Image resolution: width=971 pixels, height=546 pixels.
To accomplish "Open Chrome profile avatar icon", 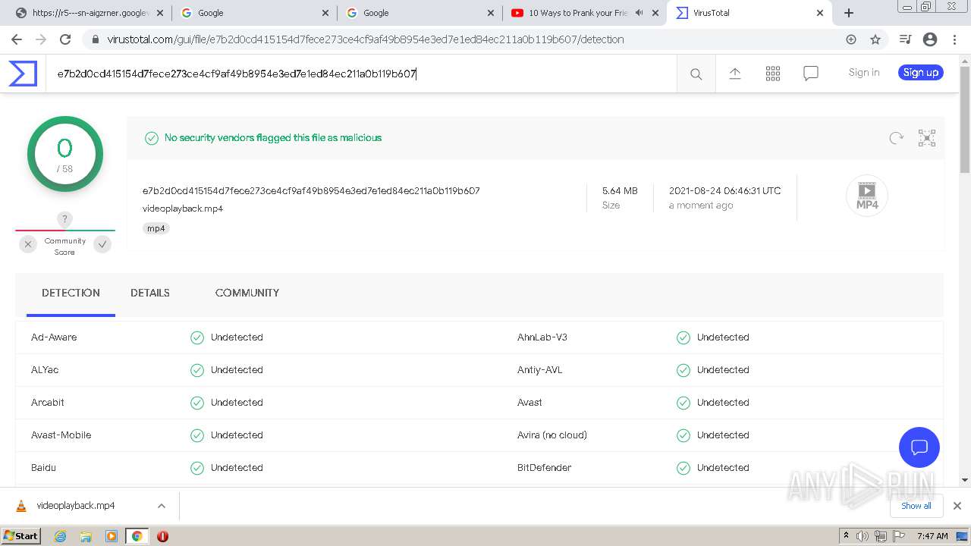I will pyautogui.click(x=929, y=39).
